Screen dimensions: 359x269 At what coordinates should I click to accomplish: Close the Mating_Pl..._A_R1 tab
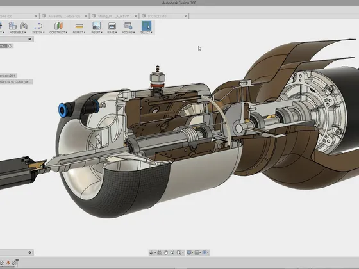[136, 16]
